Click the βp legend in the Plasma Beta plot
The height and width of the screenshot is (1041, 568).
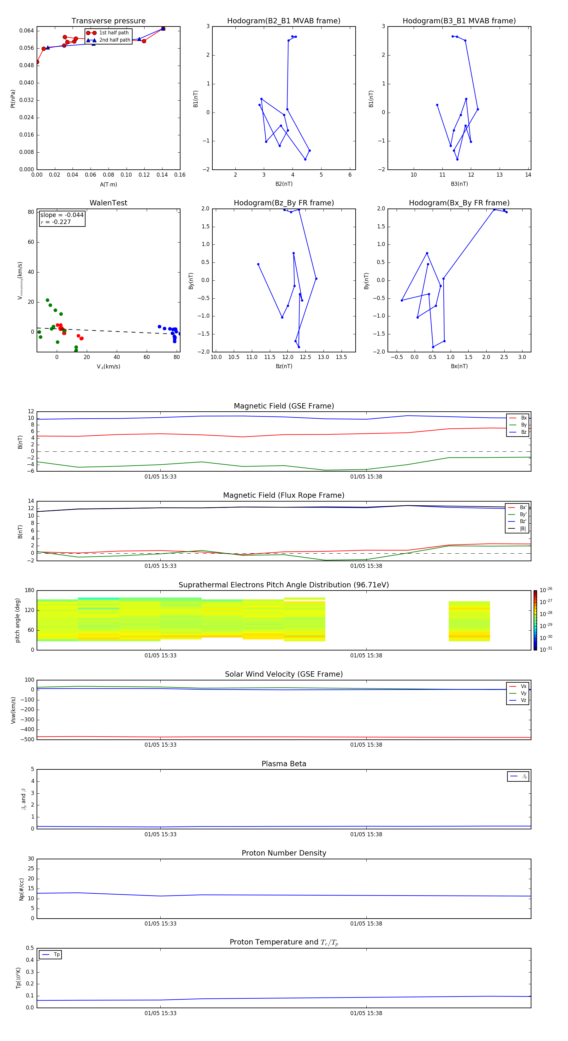click(x=518, y=776)
